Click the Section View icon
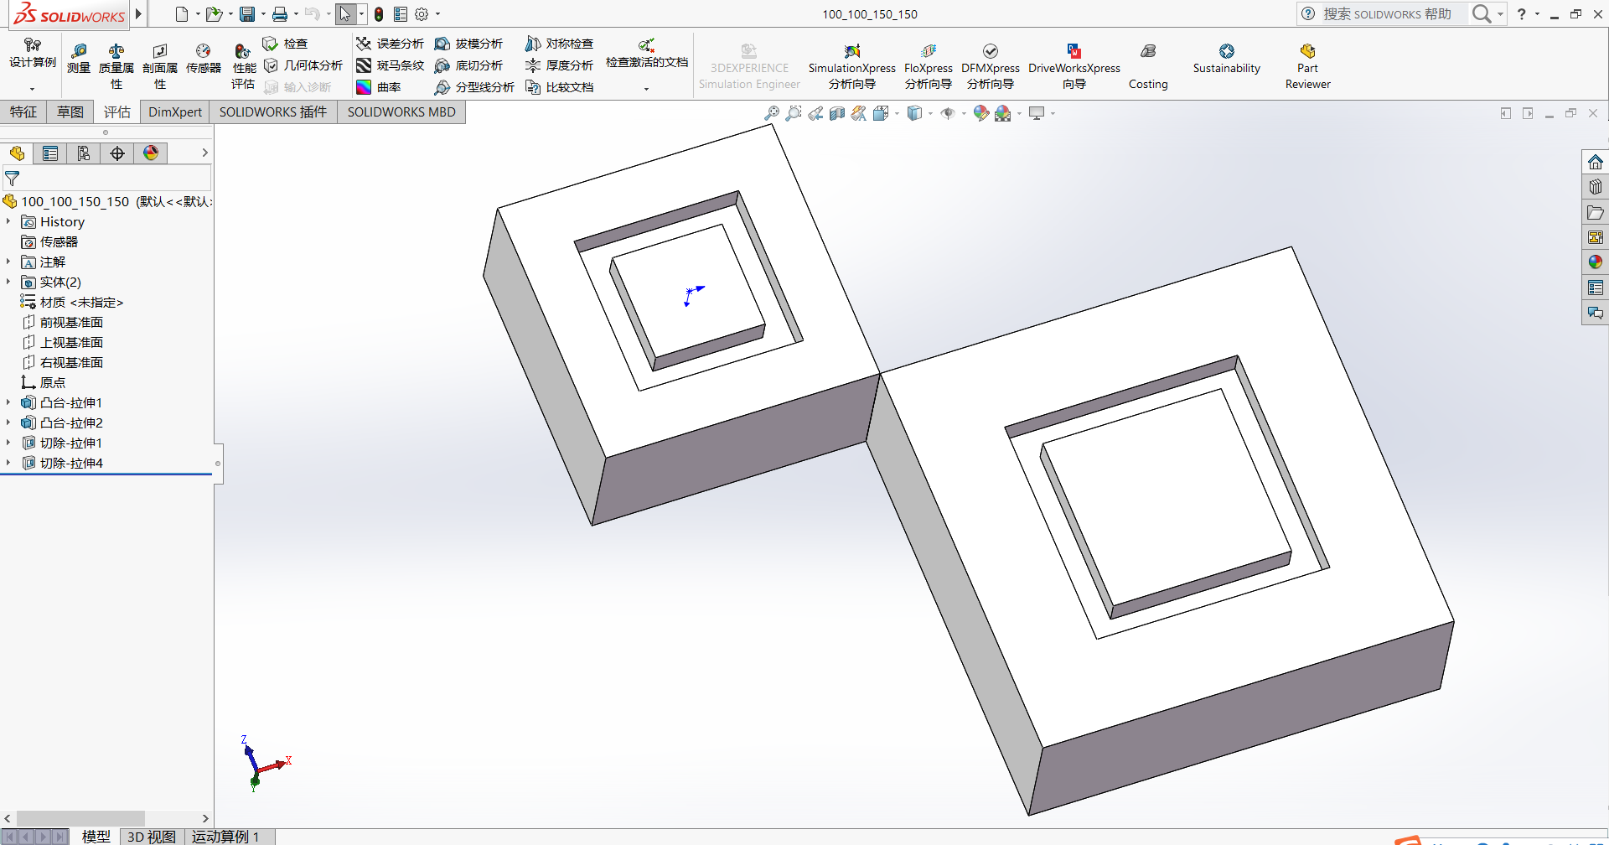The width and height of the screenshot is (1609, 845). [x=837, y=113]
